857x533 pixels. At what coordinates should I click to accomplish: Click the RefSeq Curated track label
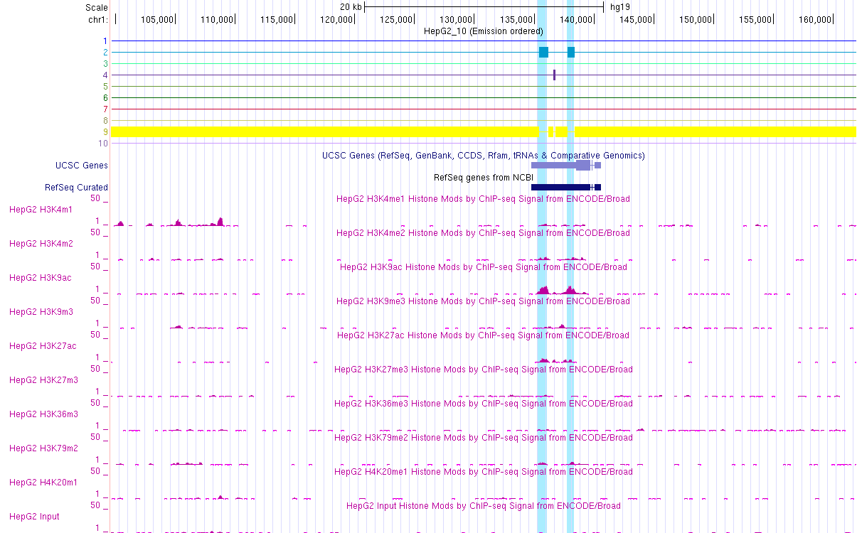pos(77,188)
